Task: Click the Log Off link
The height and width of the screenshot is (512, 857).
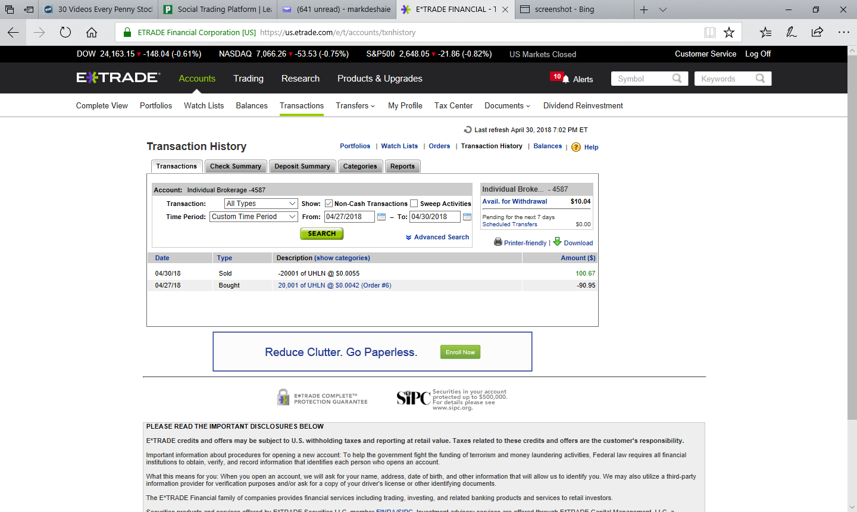Action: click(758, 54)
